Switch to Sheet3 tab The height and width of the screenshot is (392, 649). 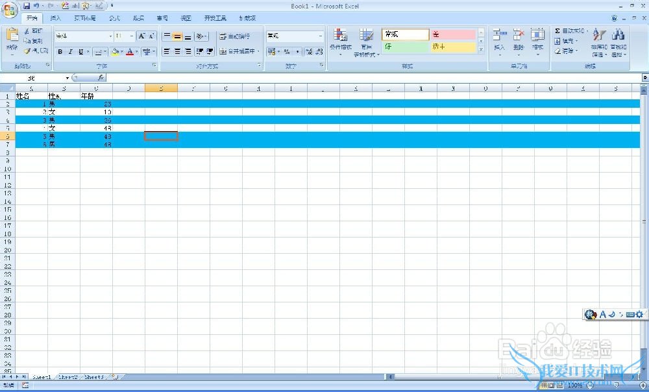(94, 377)
